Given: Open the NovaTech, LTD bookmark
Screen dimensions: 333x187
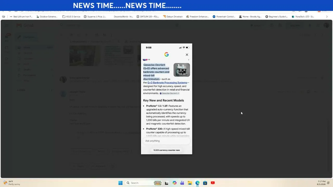Looking at the screenshot, I should [303, 17].
